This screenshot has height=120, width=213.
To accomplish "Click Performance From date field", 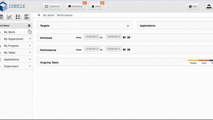I will pyautogui.click(x=92, y=49).
